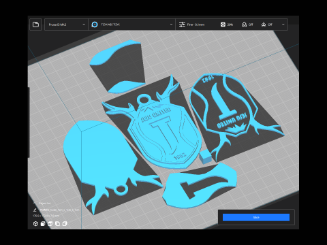Click the extruder 1 circle icon
The image size is (327, 245).
click(x=95, y=24)
